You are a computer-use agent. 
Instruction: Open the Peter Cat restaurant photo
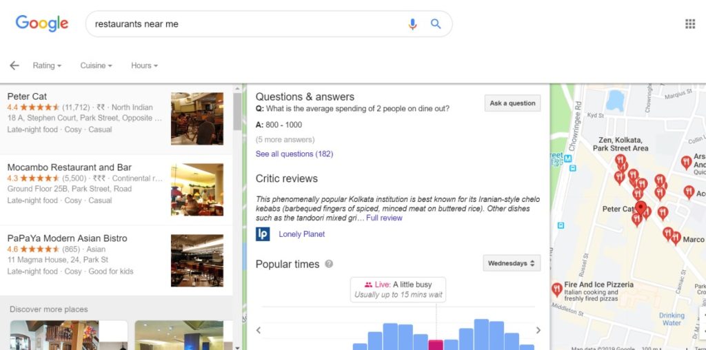197,119
